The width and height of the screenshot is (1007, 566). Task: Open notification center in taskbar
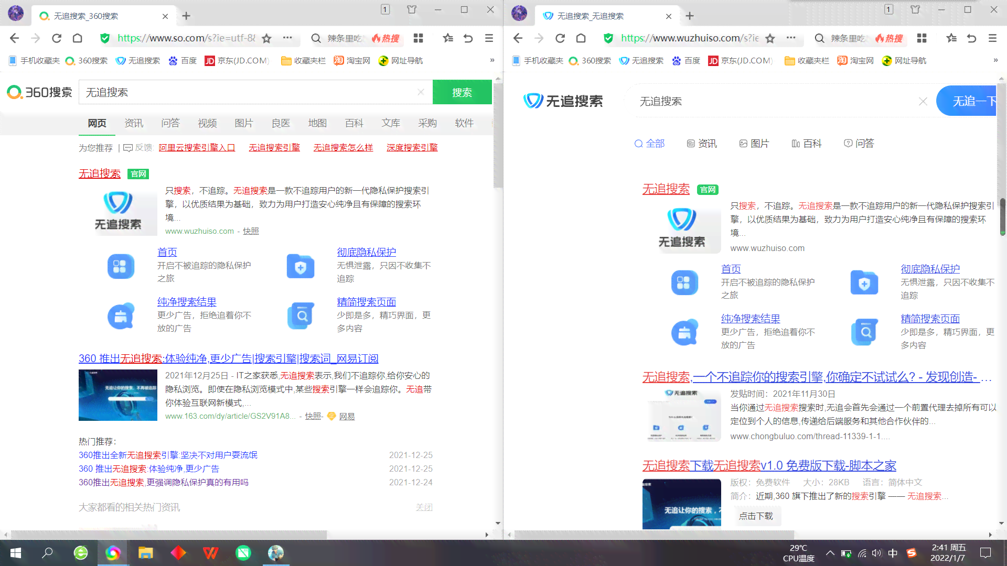point(985,553)
